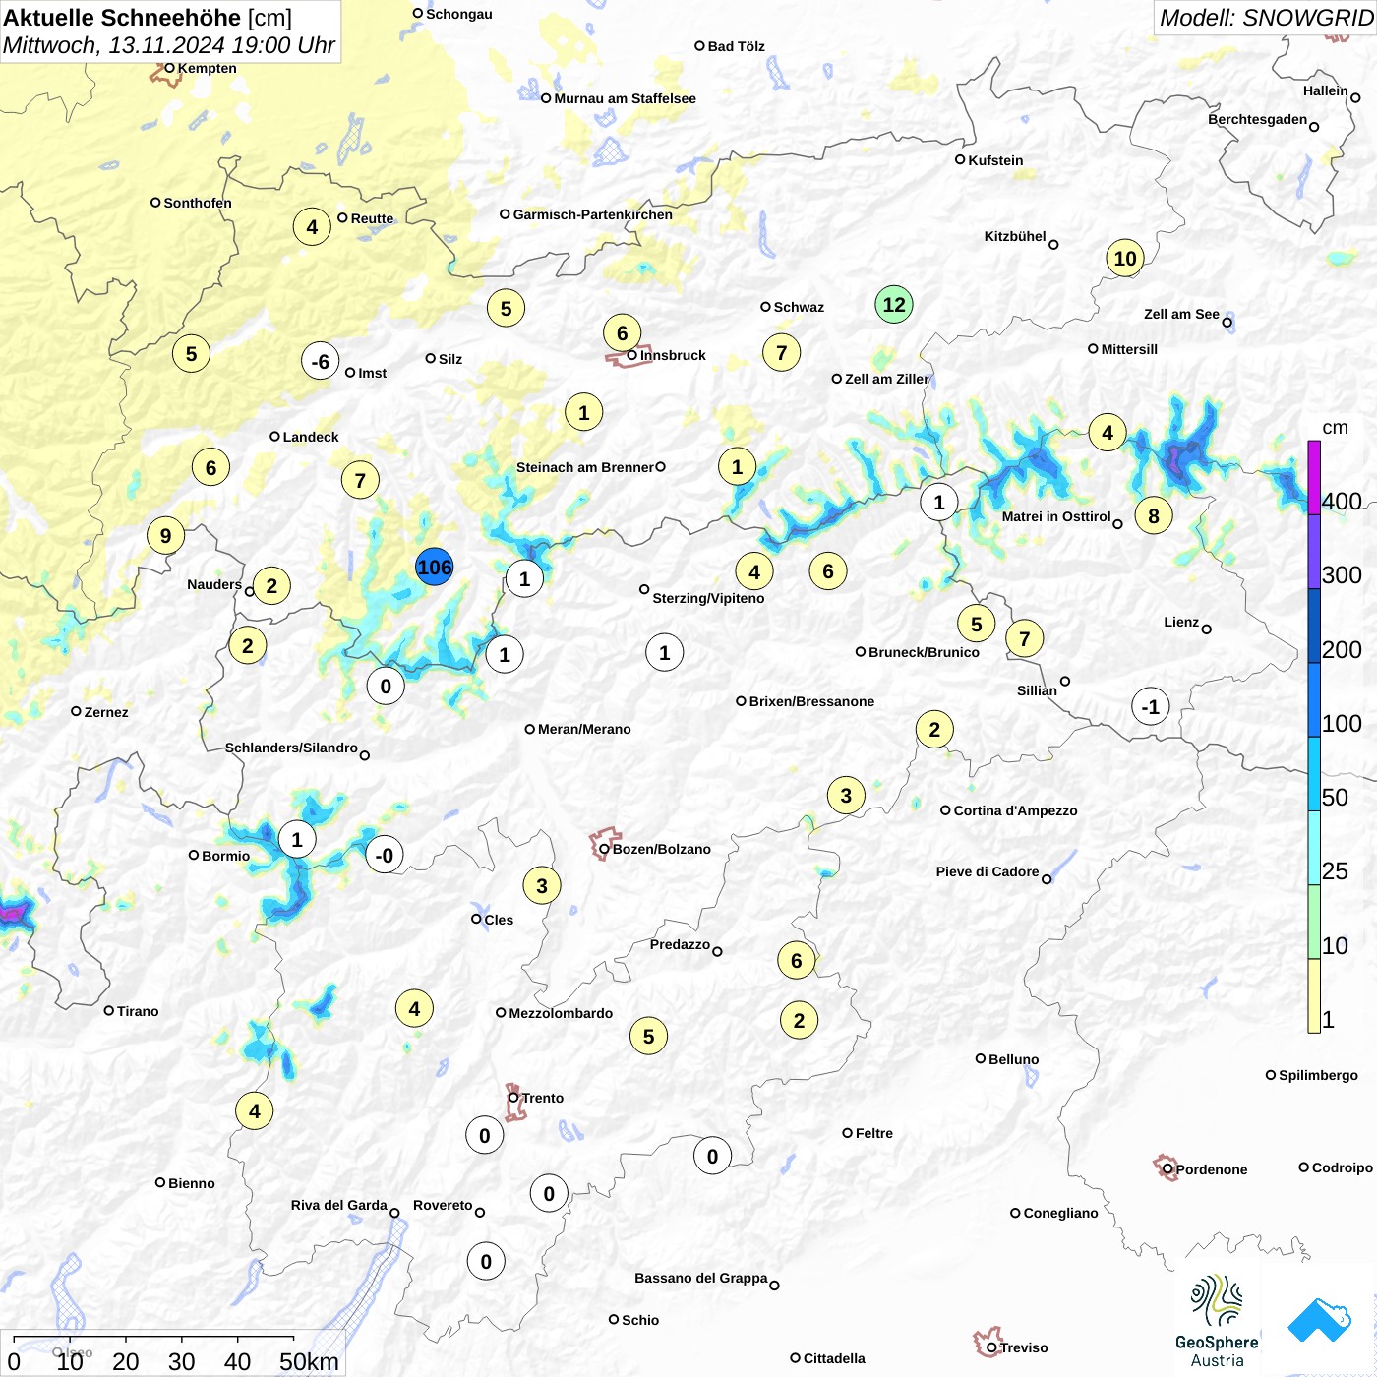Click the Bruneck/Brunico city label
1377x1377 pixels.
tap(924, 652)
